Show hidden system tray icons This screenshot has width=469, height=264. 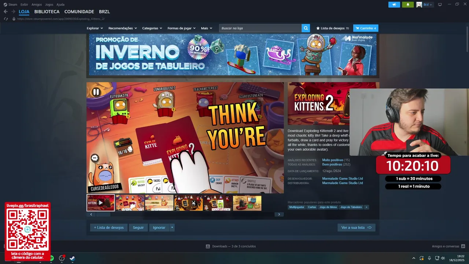coord(414,258)
